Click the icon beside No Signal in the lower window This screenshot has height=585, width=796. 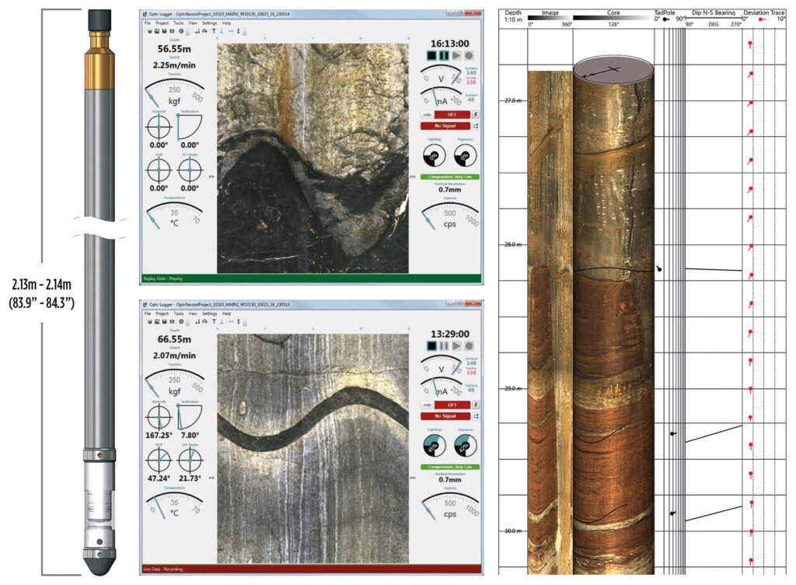[x=475, y=415]
